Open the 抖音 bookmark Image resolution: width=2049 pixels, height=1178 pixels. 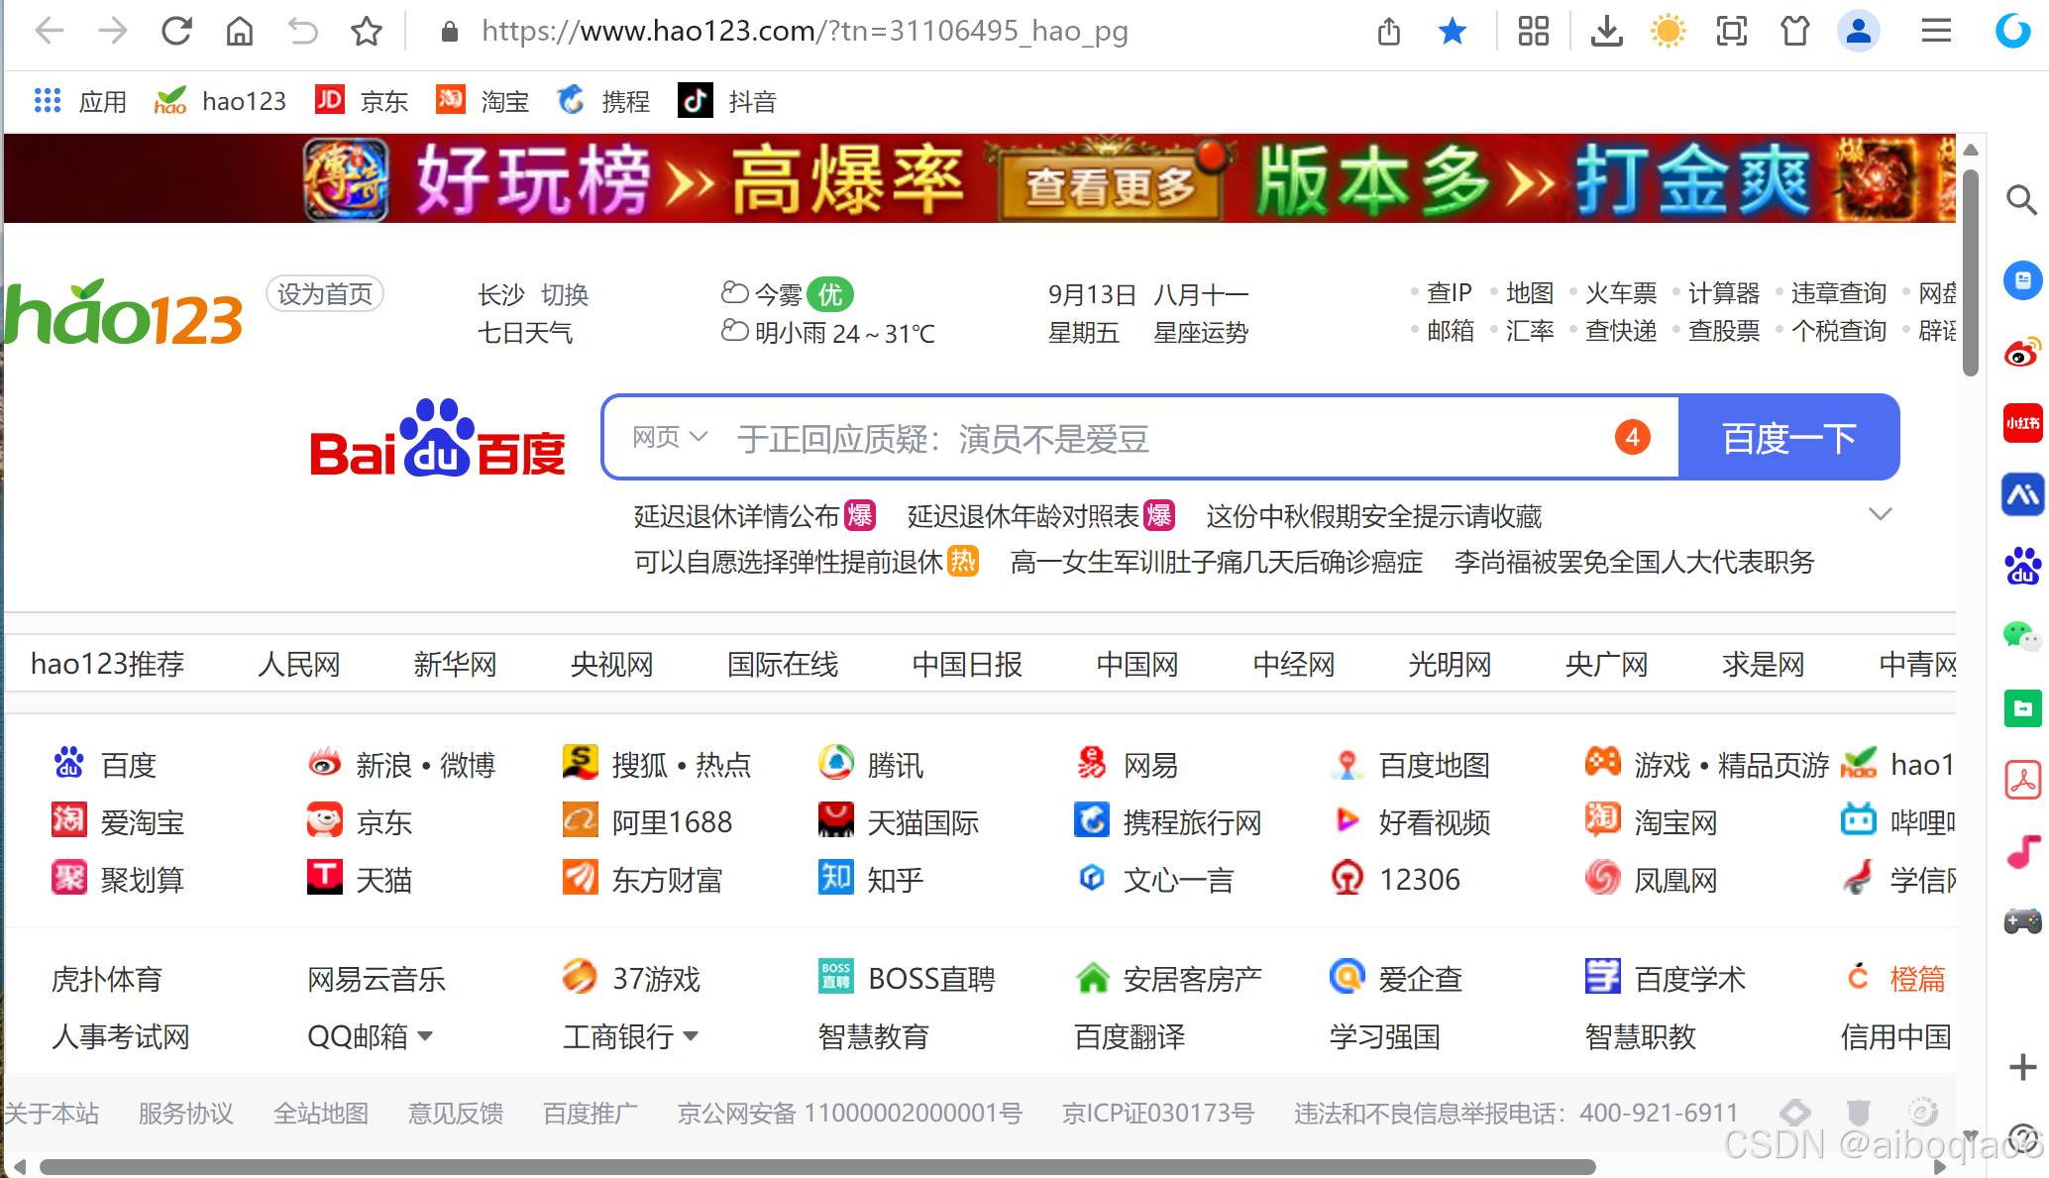[x=726, y=101]
